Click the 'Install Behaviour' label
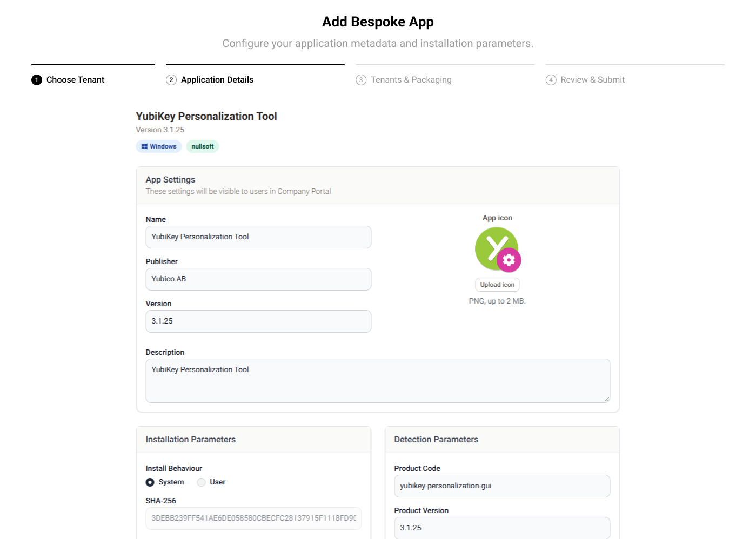Image resolution: width=756 pixels, height=539 pixels. (174, 469)
